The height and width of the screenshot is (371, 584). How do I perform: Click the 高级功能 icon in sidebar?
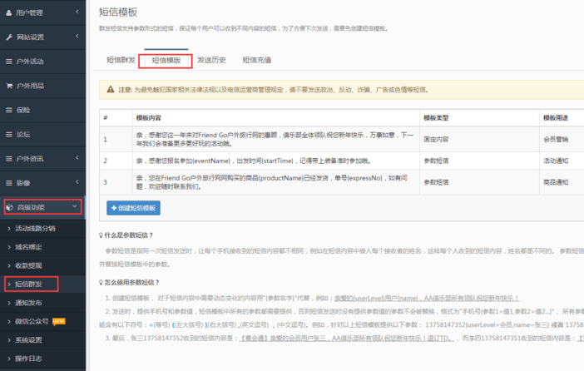(x=9, y=207)
